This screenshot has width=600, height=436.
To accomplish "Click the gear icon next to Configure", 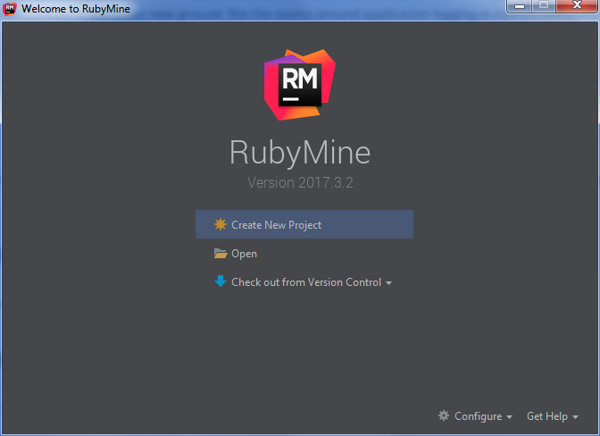I will tap(444, 416).
